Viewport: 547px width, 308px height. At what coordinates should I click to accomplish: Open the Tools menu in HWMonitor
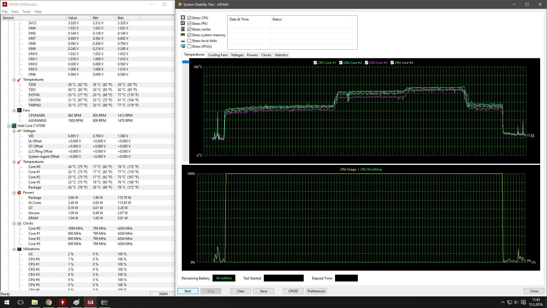coord(26,12)
